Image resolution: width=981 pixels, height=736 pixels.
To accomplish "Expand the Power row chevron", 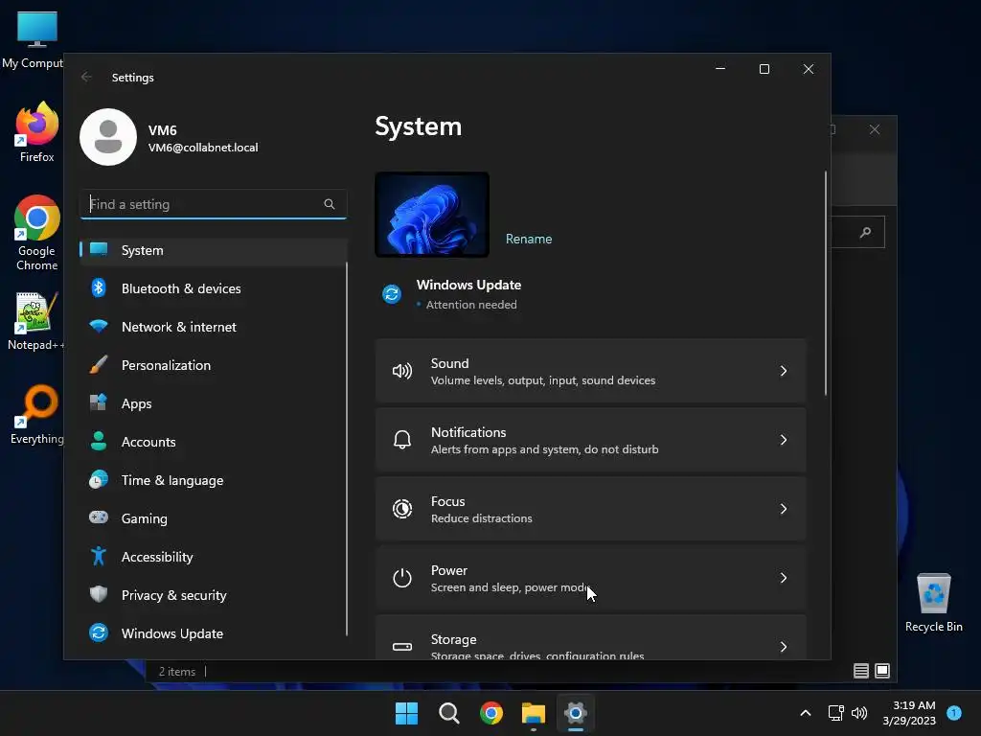I will pos(784,578).
